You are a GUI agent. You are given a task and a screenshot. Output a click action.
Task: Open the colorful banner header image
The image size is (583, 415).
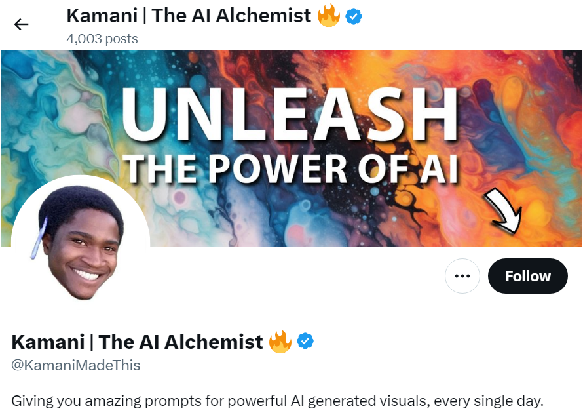click(x=291, y=148)
